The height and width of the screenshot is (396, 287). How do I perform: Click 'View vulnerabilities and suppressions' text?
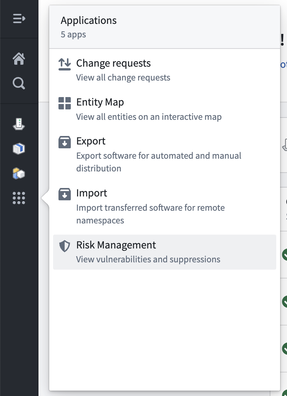[148, 259]
